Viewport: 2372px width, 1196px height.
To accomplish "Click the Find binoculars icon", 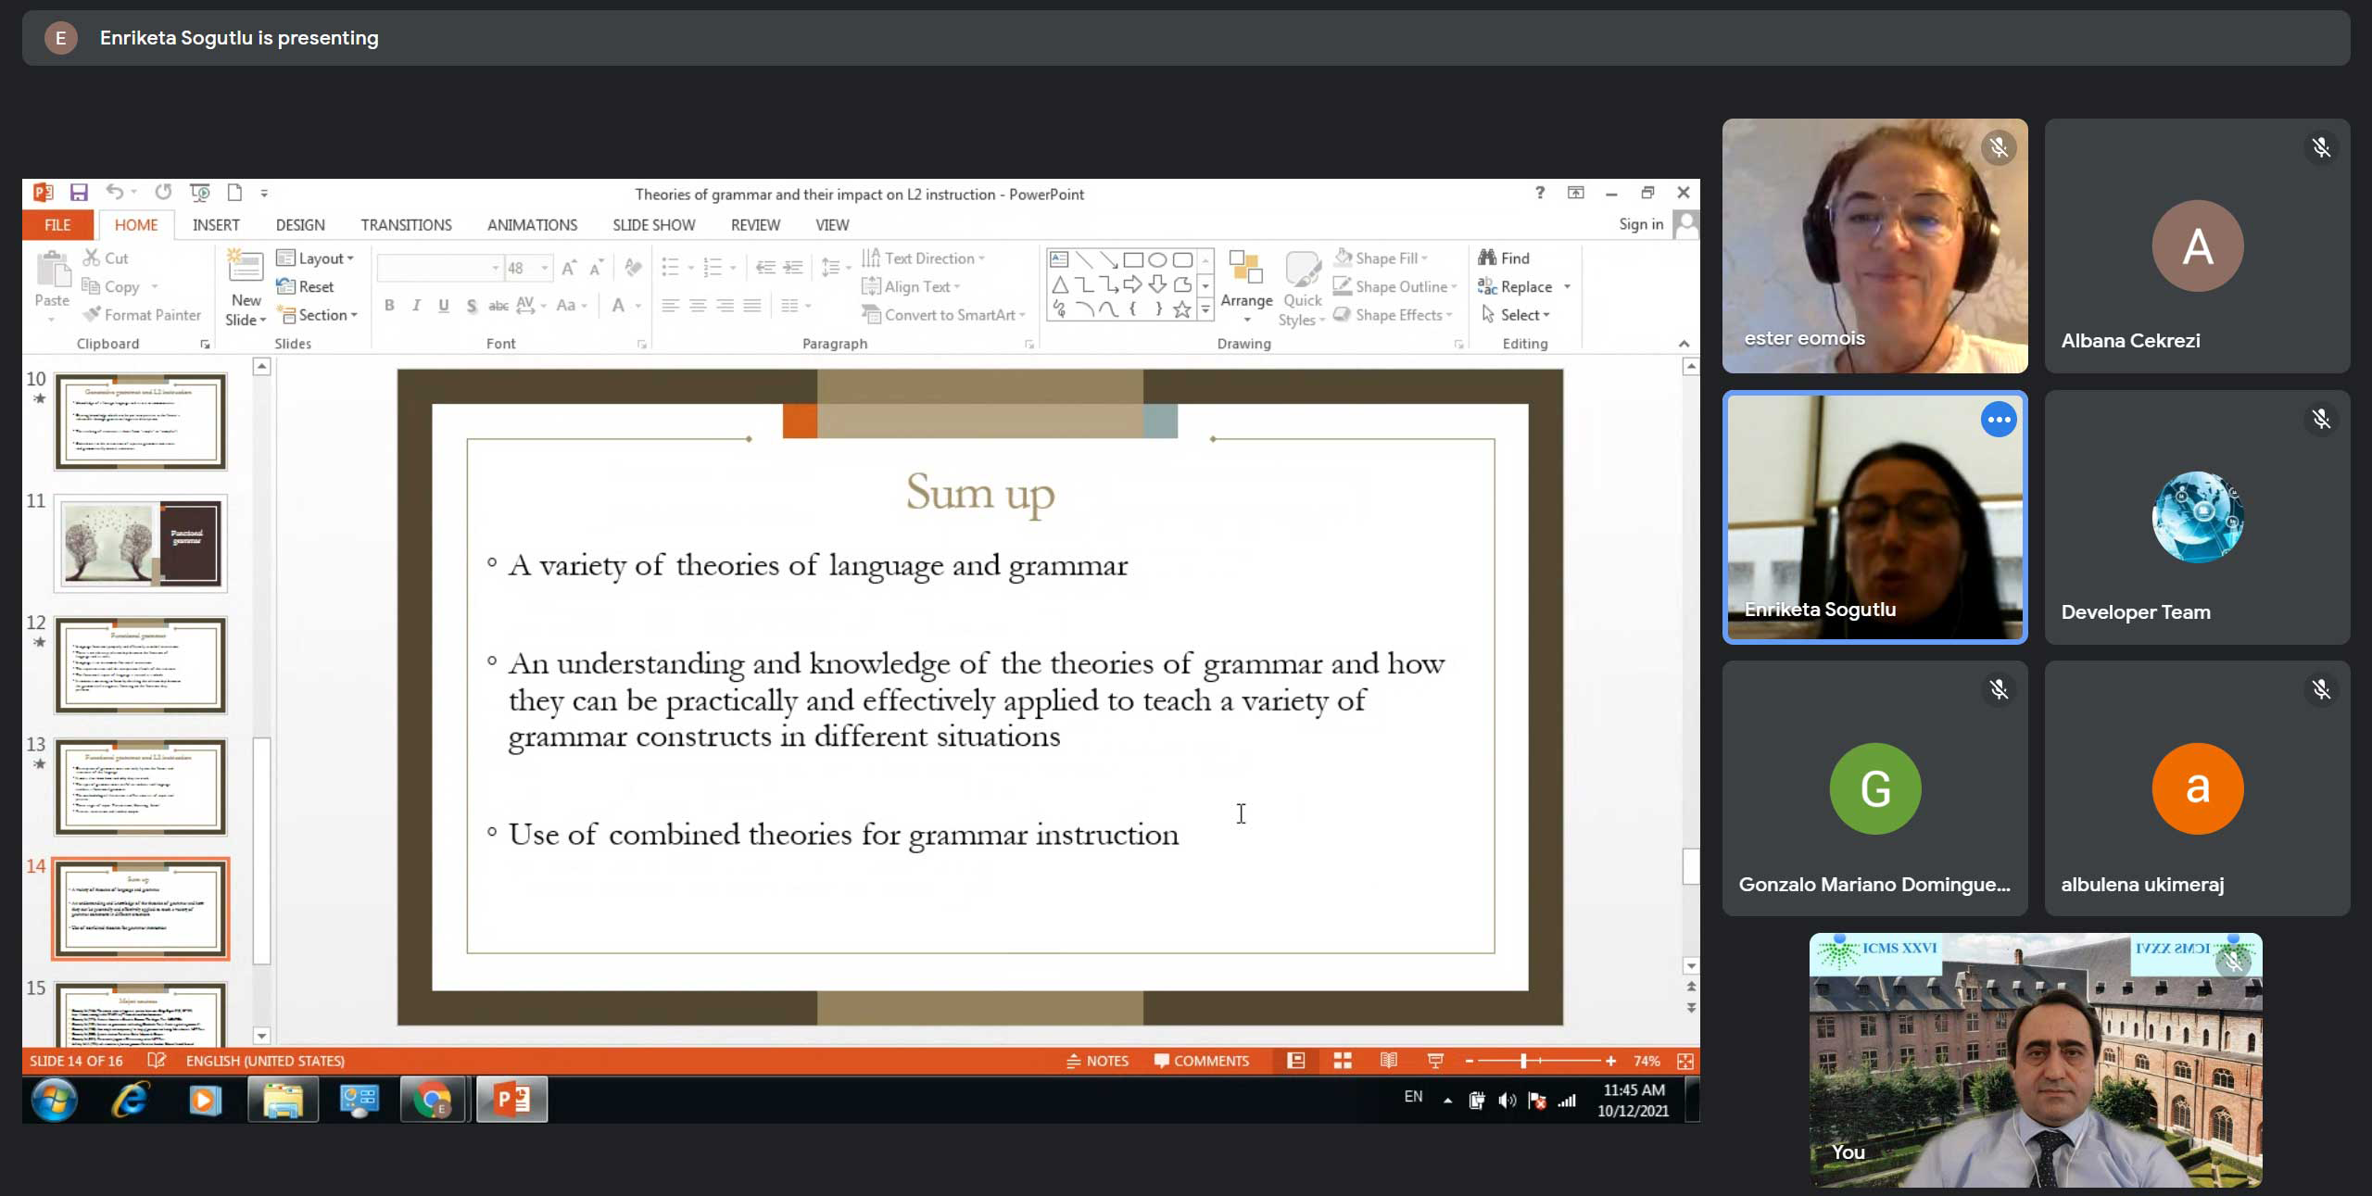I will (x=1487, y=258).
